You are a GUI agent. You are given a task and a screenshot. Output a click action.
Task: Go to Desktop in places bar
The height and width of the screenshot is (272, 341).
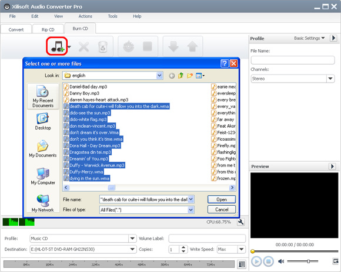43,121
